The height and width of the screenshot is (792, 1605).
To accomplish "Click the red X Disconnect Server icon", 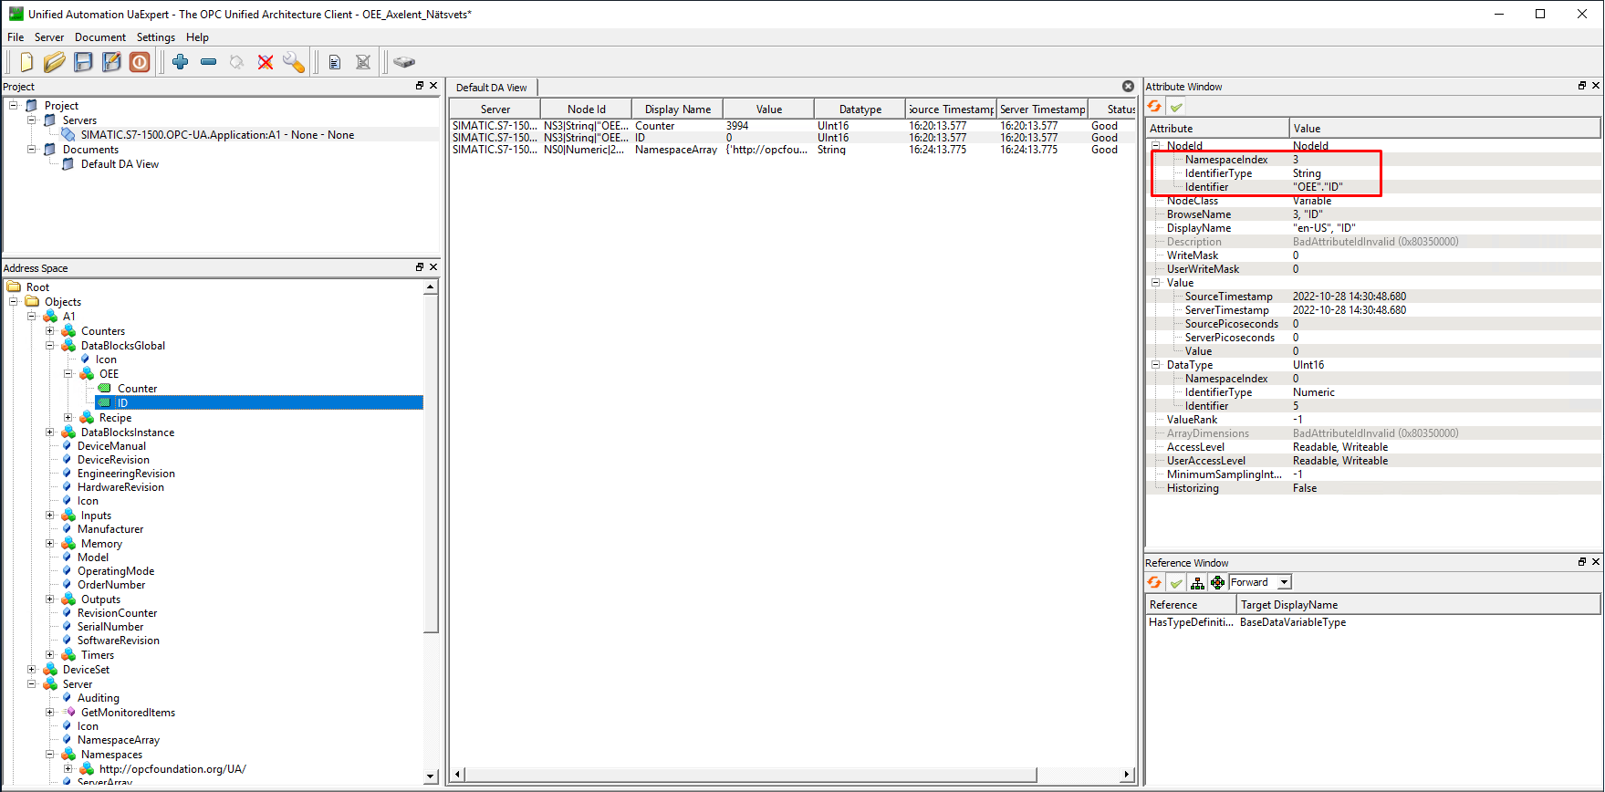I will tap(266, 62).
